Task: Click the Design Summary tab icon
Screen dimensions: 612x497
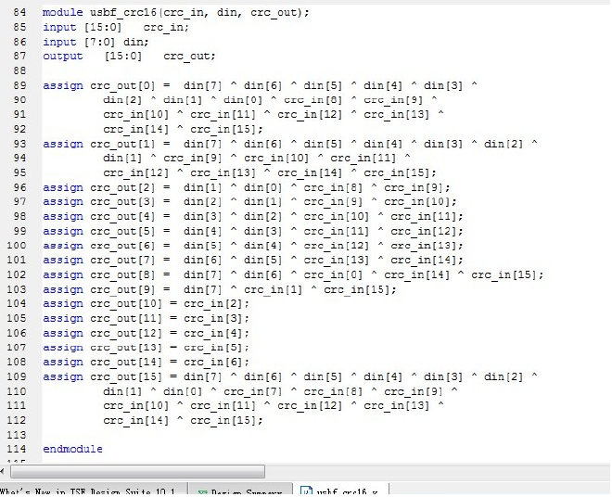Action: click(203, 491)
